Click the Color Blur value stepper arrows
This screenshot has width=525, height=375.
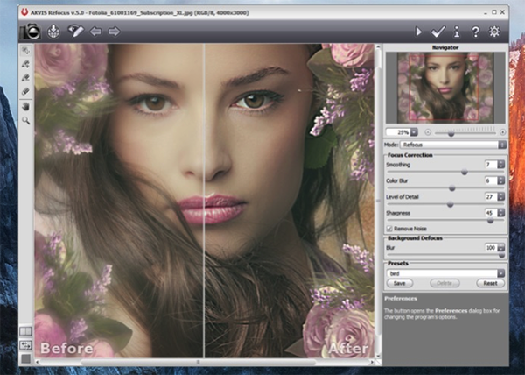pos(500,180)
